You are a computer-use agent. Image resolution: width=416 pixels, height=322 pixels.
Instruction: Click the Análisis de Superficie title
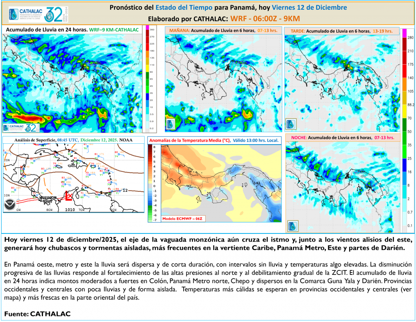point(35,140)
